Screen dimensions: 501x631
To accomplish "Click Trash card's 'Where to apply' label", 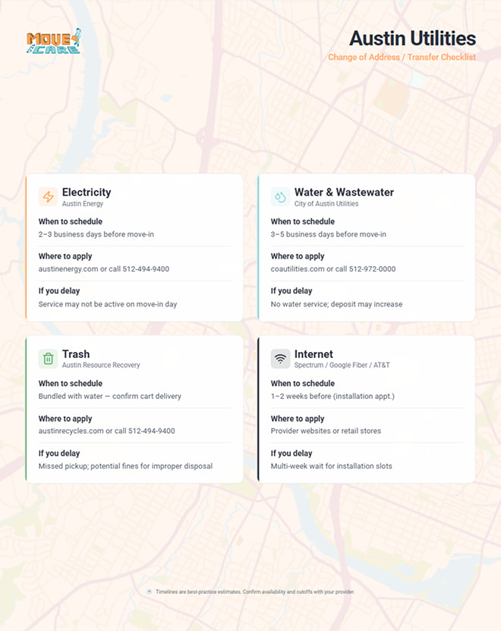I will click(65, 419).
